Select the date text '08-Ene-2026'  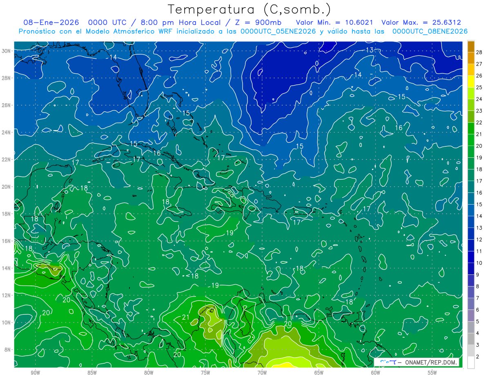pos(51,23)
